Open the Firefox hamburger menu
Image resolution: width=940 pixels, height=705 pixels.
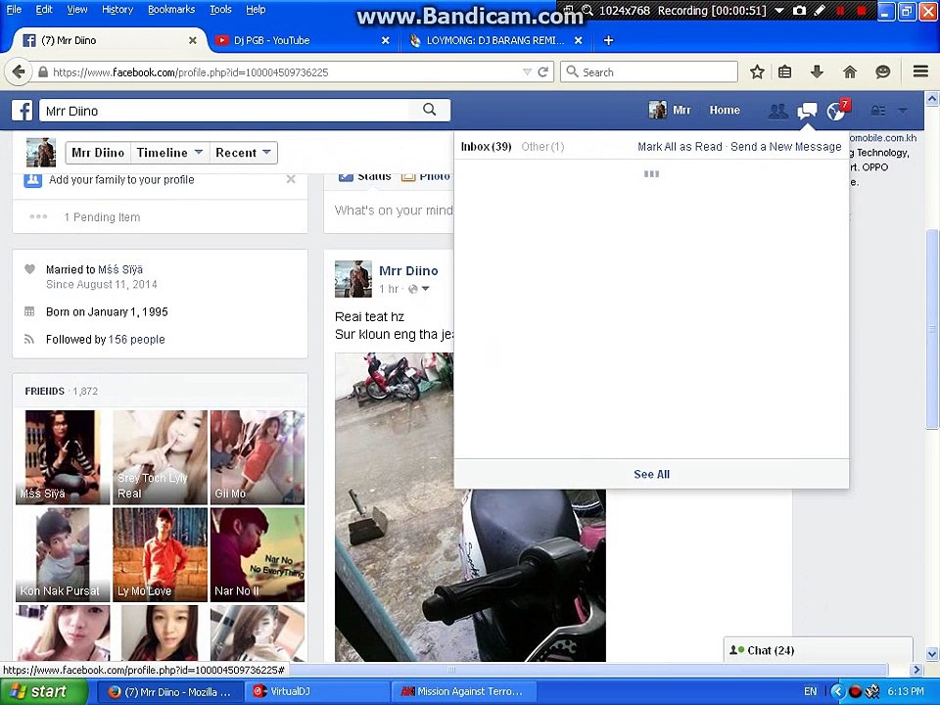(920, 71)
